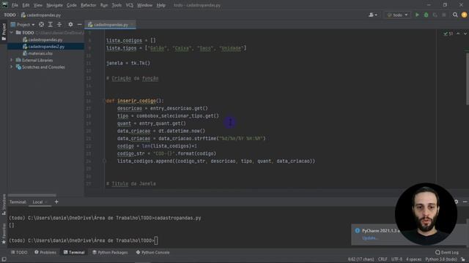Click the orange user avatar icon
Viewport: 469px width, 263px height.
click(464, 15)
